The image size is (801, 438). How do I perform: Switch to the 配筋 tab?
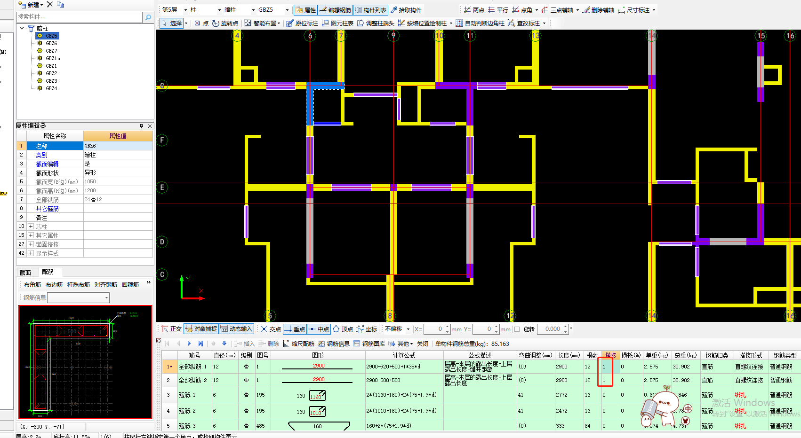48,272
